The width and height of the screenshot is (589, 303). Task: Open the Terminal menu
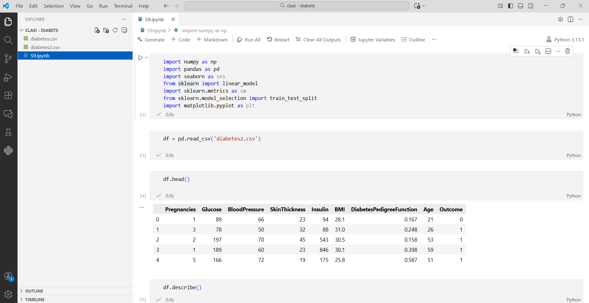click(x=123, y=6)
